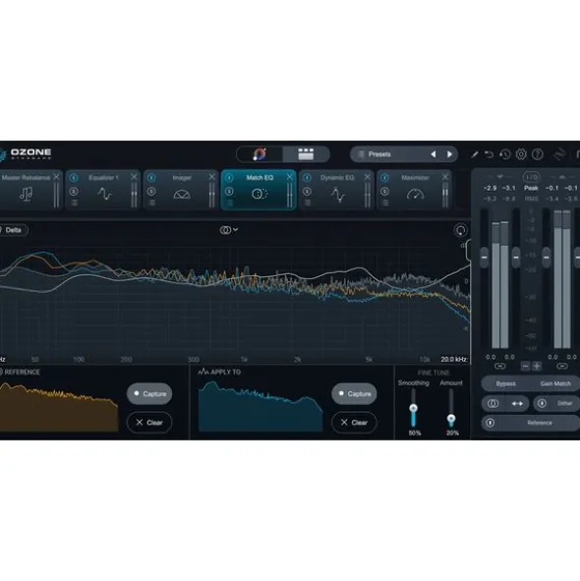Select the Imager module tab

pos(181,190)
